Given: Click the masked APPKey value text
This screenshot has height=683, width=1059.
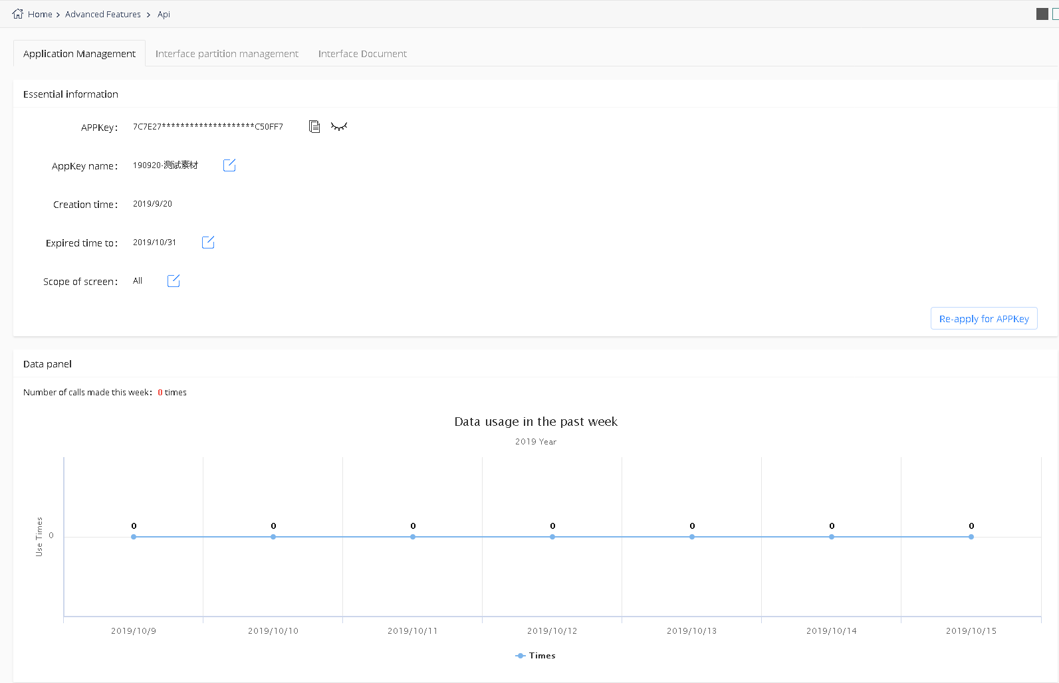Looking at the screenshot, I should pos(207,127).
